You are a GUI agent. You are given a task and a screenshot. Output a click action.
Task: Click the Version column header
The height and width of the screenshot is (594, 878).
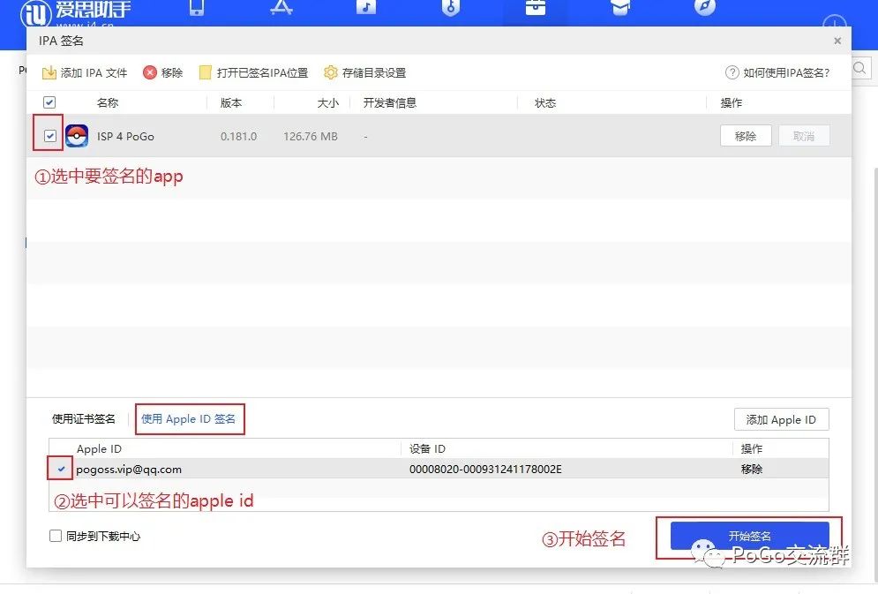click(231, 103)
